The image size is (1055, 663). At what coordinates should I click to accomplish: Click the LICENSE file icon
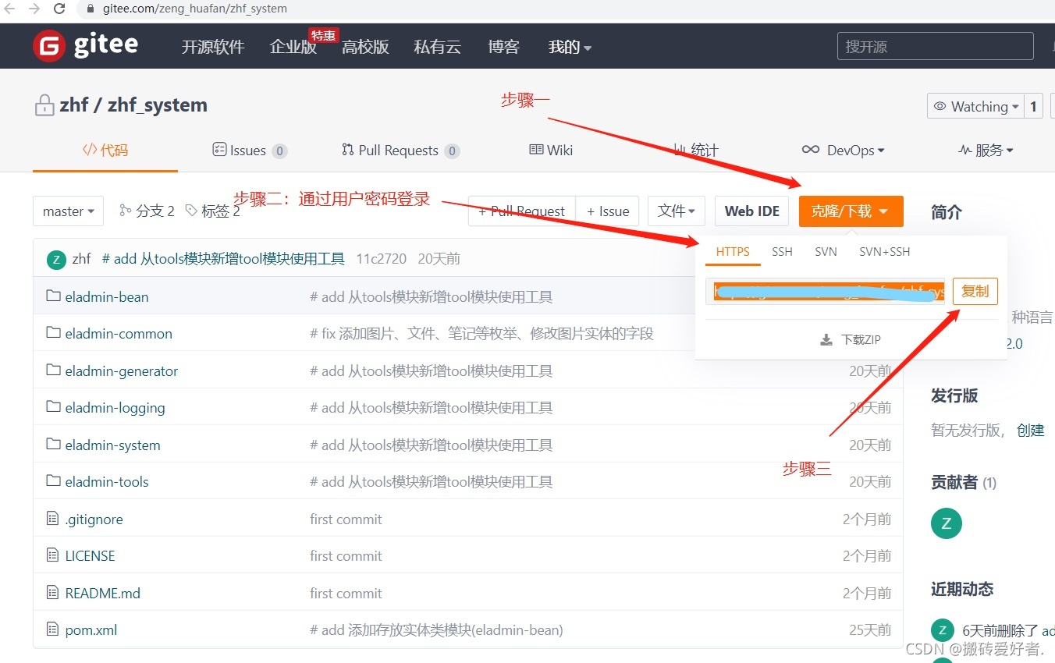(x=52, y=555)
